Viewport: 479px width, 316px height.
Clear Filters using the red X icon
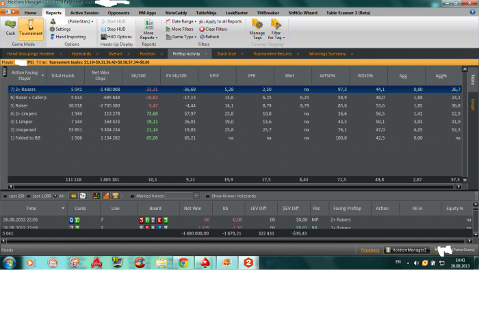(x=213, y=29)
